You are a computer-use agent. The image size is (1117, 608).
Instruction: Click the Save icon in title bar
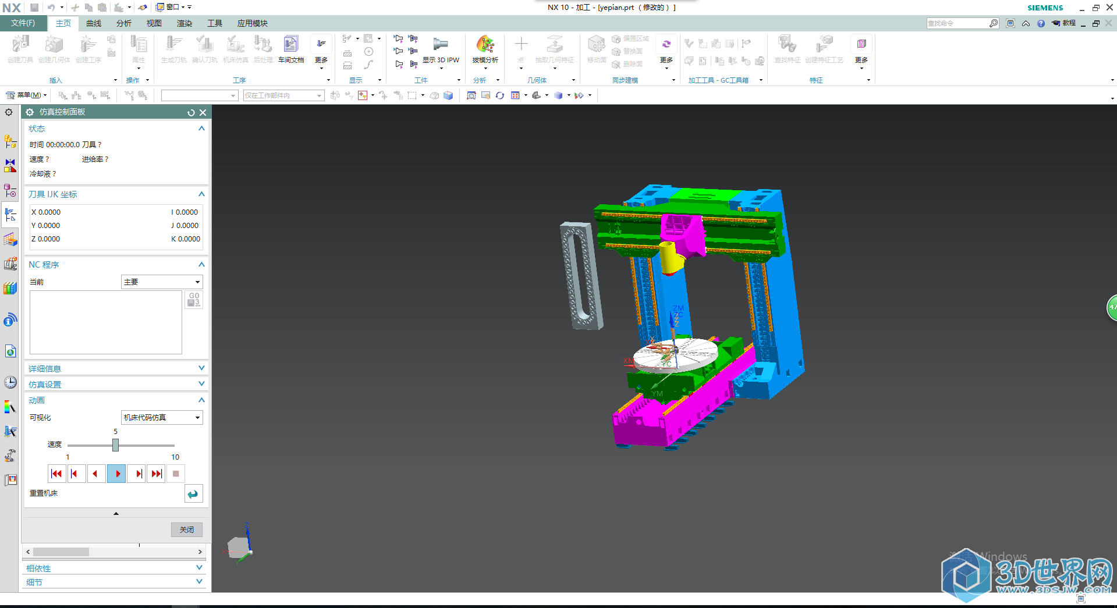[34, 8]
